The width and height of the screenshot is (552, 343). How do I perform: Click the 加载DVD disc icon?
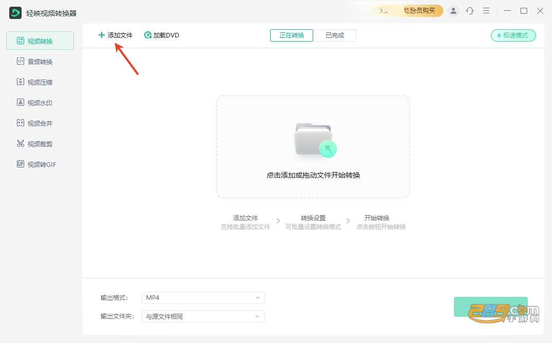pyautogui.click(x=148, y=35)
